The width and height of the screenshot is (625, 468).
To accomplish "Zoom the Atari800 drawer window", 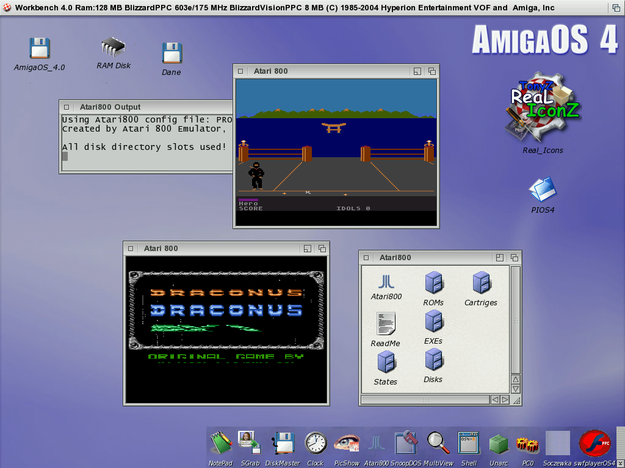I will pos(500,258).
